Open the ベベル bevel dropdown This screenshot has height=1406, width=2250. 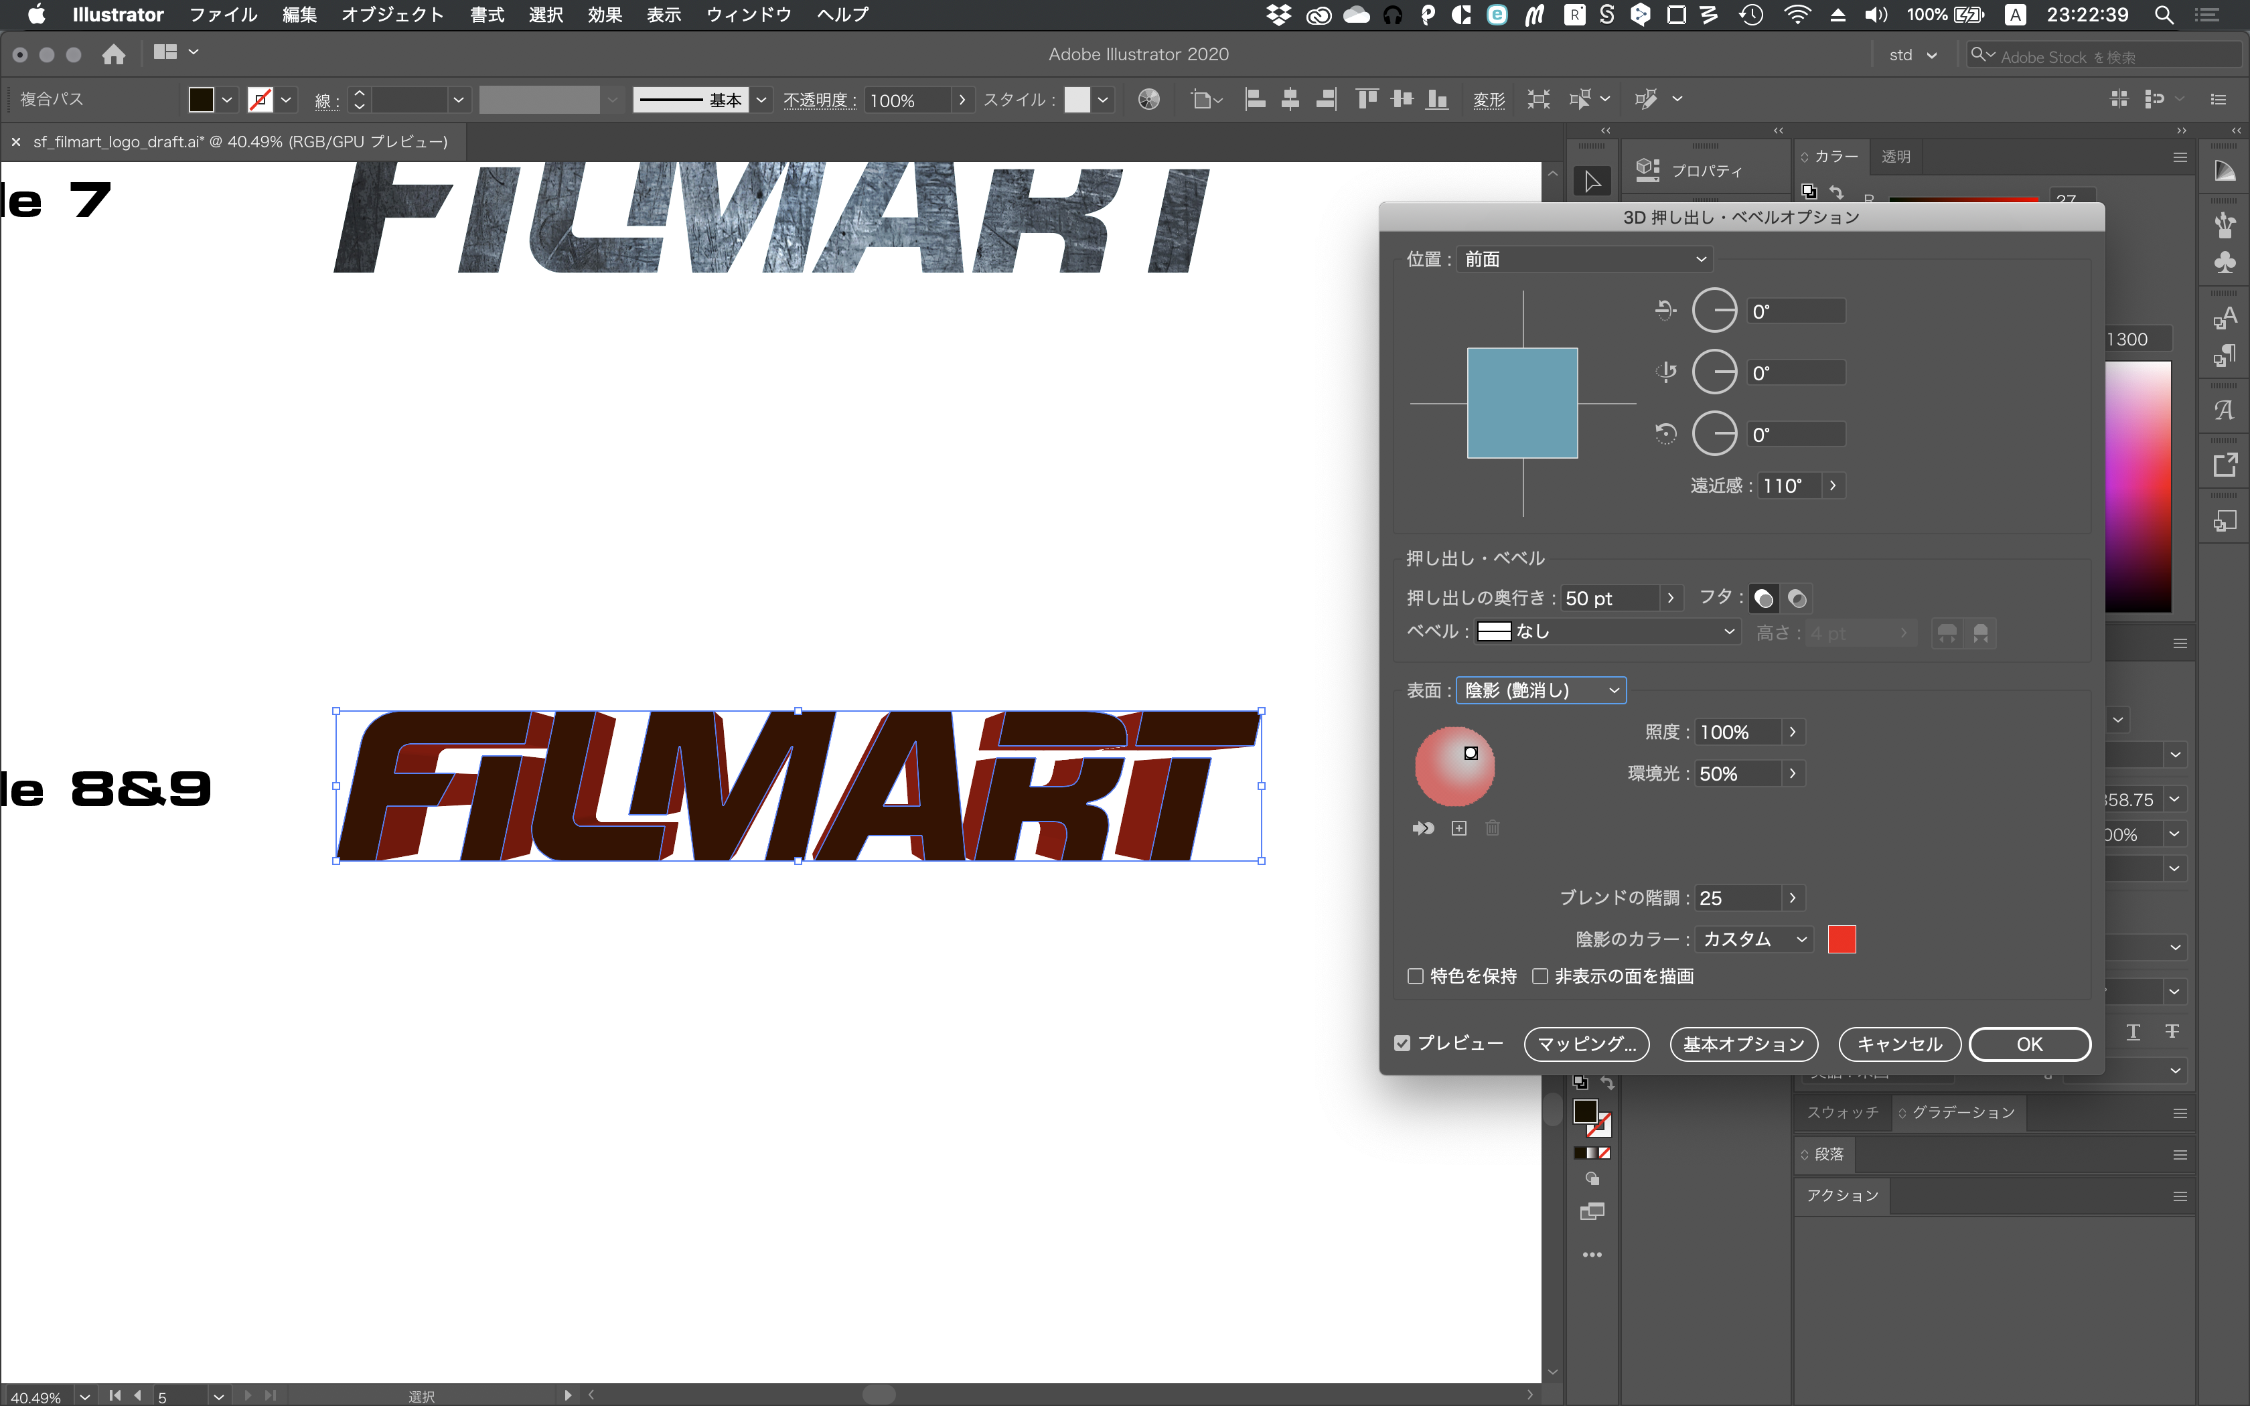1606,632
